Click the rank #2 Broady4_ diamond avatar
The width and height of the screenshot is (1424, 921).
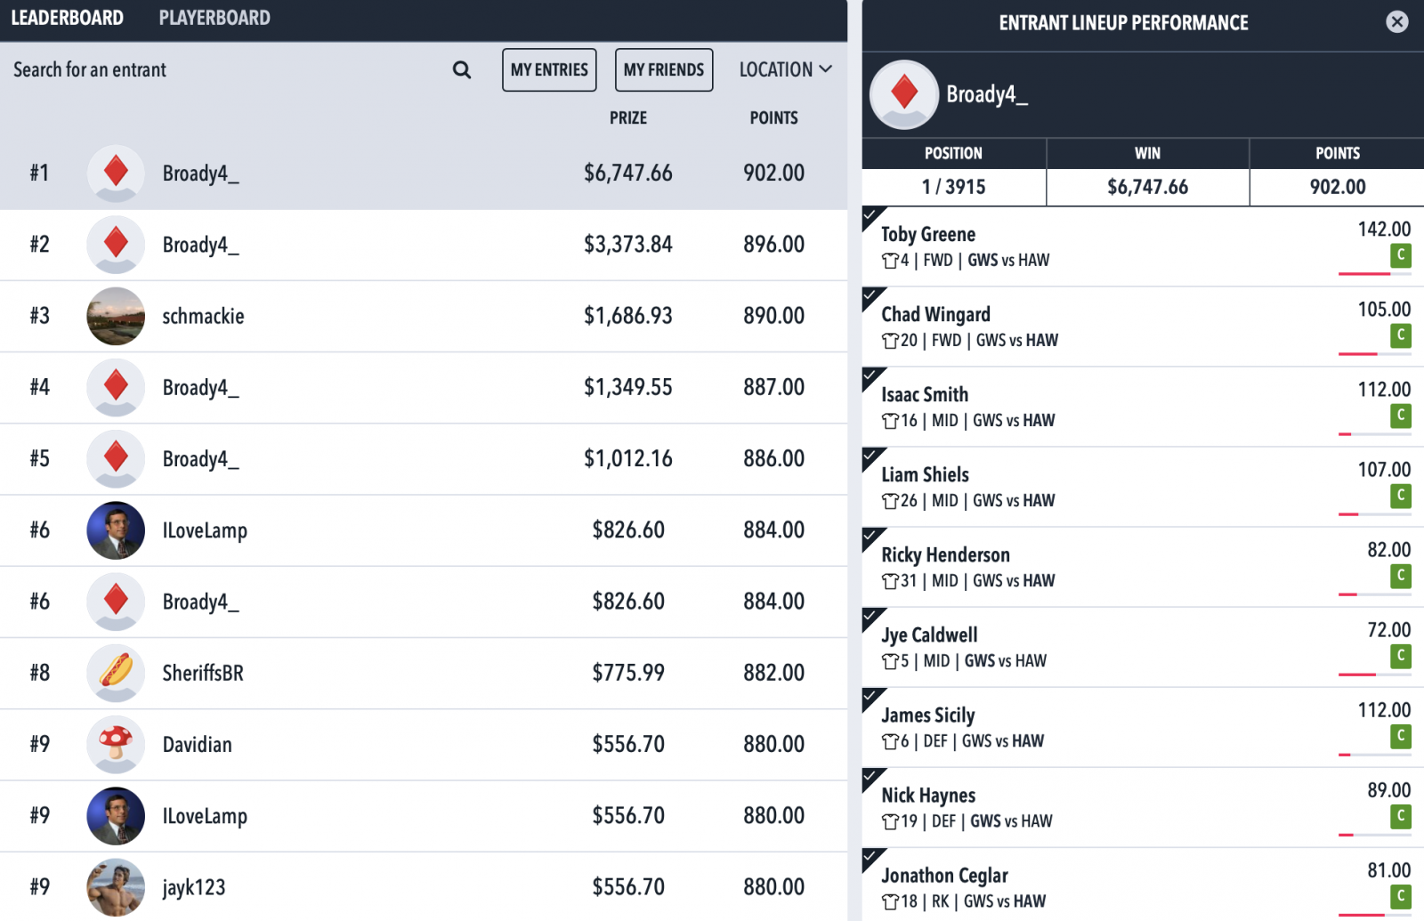click(x=116, y=244)
